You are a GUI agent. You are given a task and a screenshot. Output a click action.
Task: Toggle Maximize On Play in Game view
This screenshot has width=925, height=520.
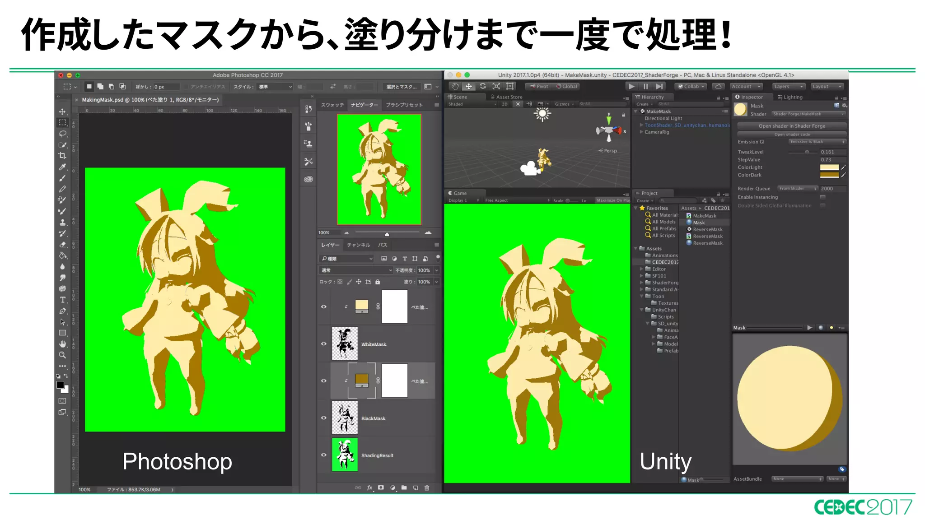tap(613, 200)
